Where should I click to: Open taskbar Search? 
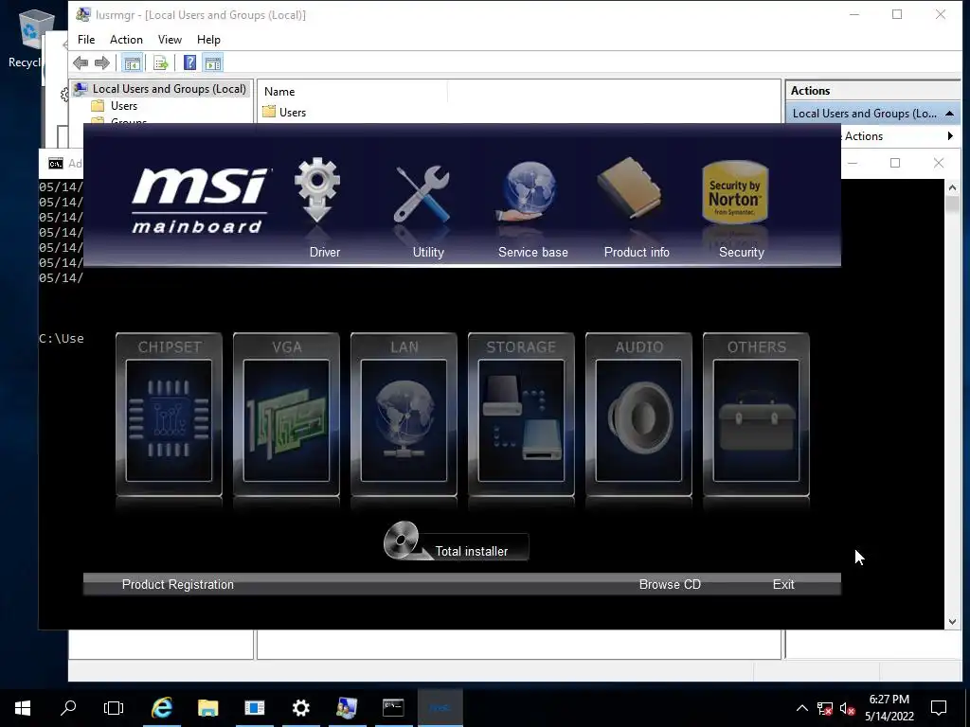68,708
